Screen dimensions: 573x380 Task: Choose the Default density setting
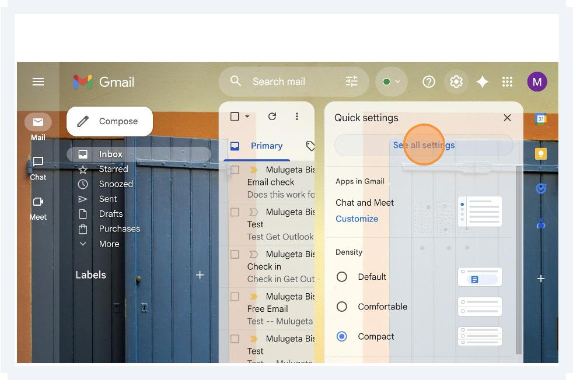click(341, 277)
